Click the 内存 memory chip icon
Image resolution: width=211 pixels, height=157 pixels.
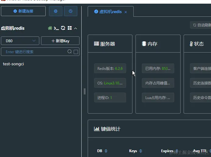[144, 44]
